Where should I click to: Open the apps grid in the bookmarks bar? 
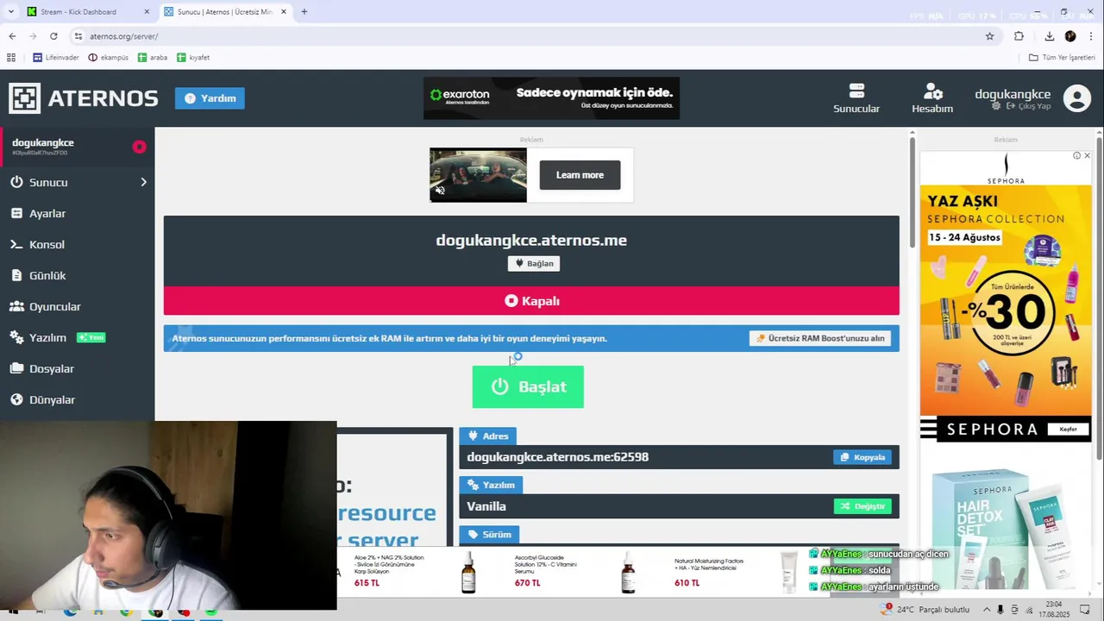click(x=11, y=58)
